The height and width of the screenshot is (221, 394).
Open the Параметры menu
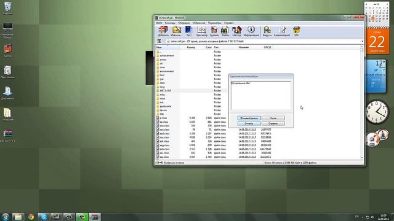pos(215,23)
